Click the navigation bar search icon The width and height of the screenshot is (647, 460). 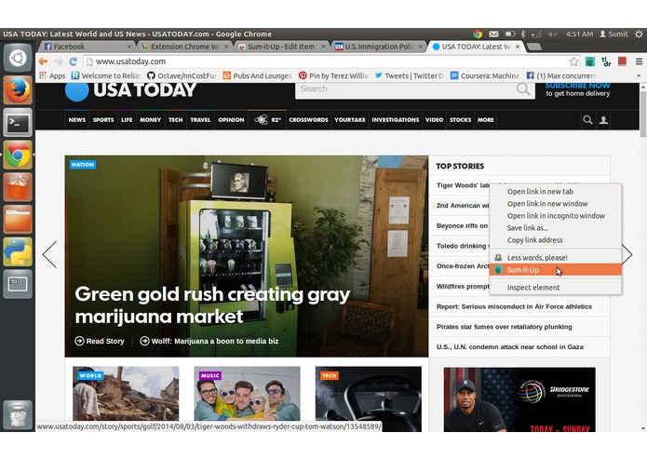[587, 119]
